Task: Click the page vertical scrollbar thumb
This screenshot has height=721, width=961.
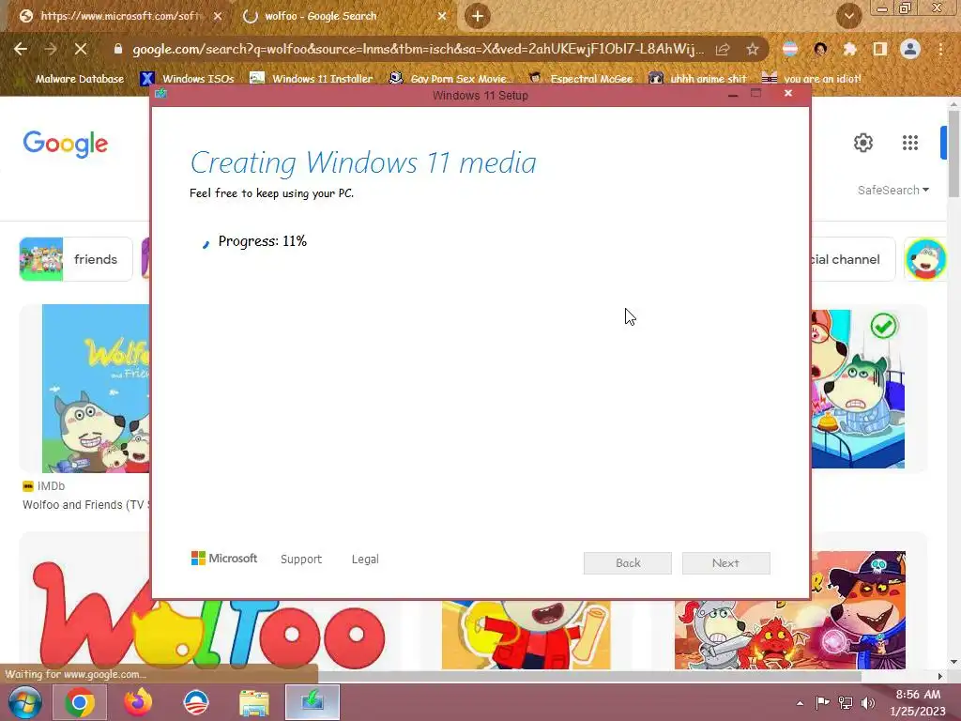Action: [953, 153]
